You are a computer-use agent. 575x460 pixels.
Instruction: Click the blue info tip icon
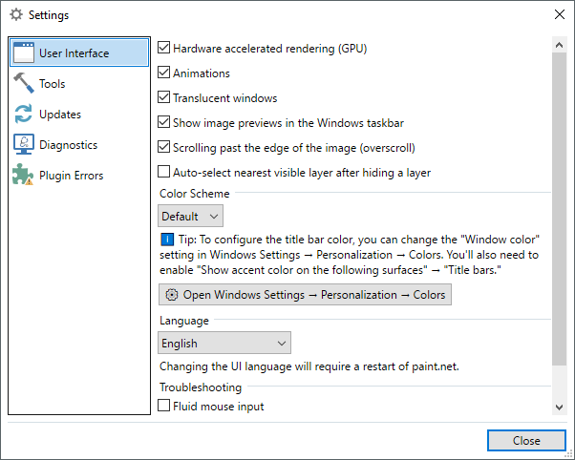(x=167, y=240)
